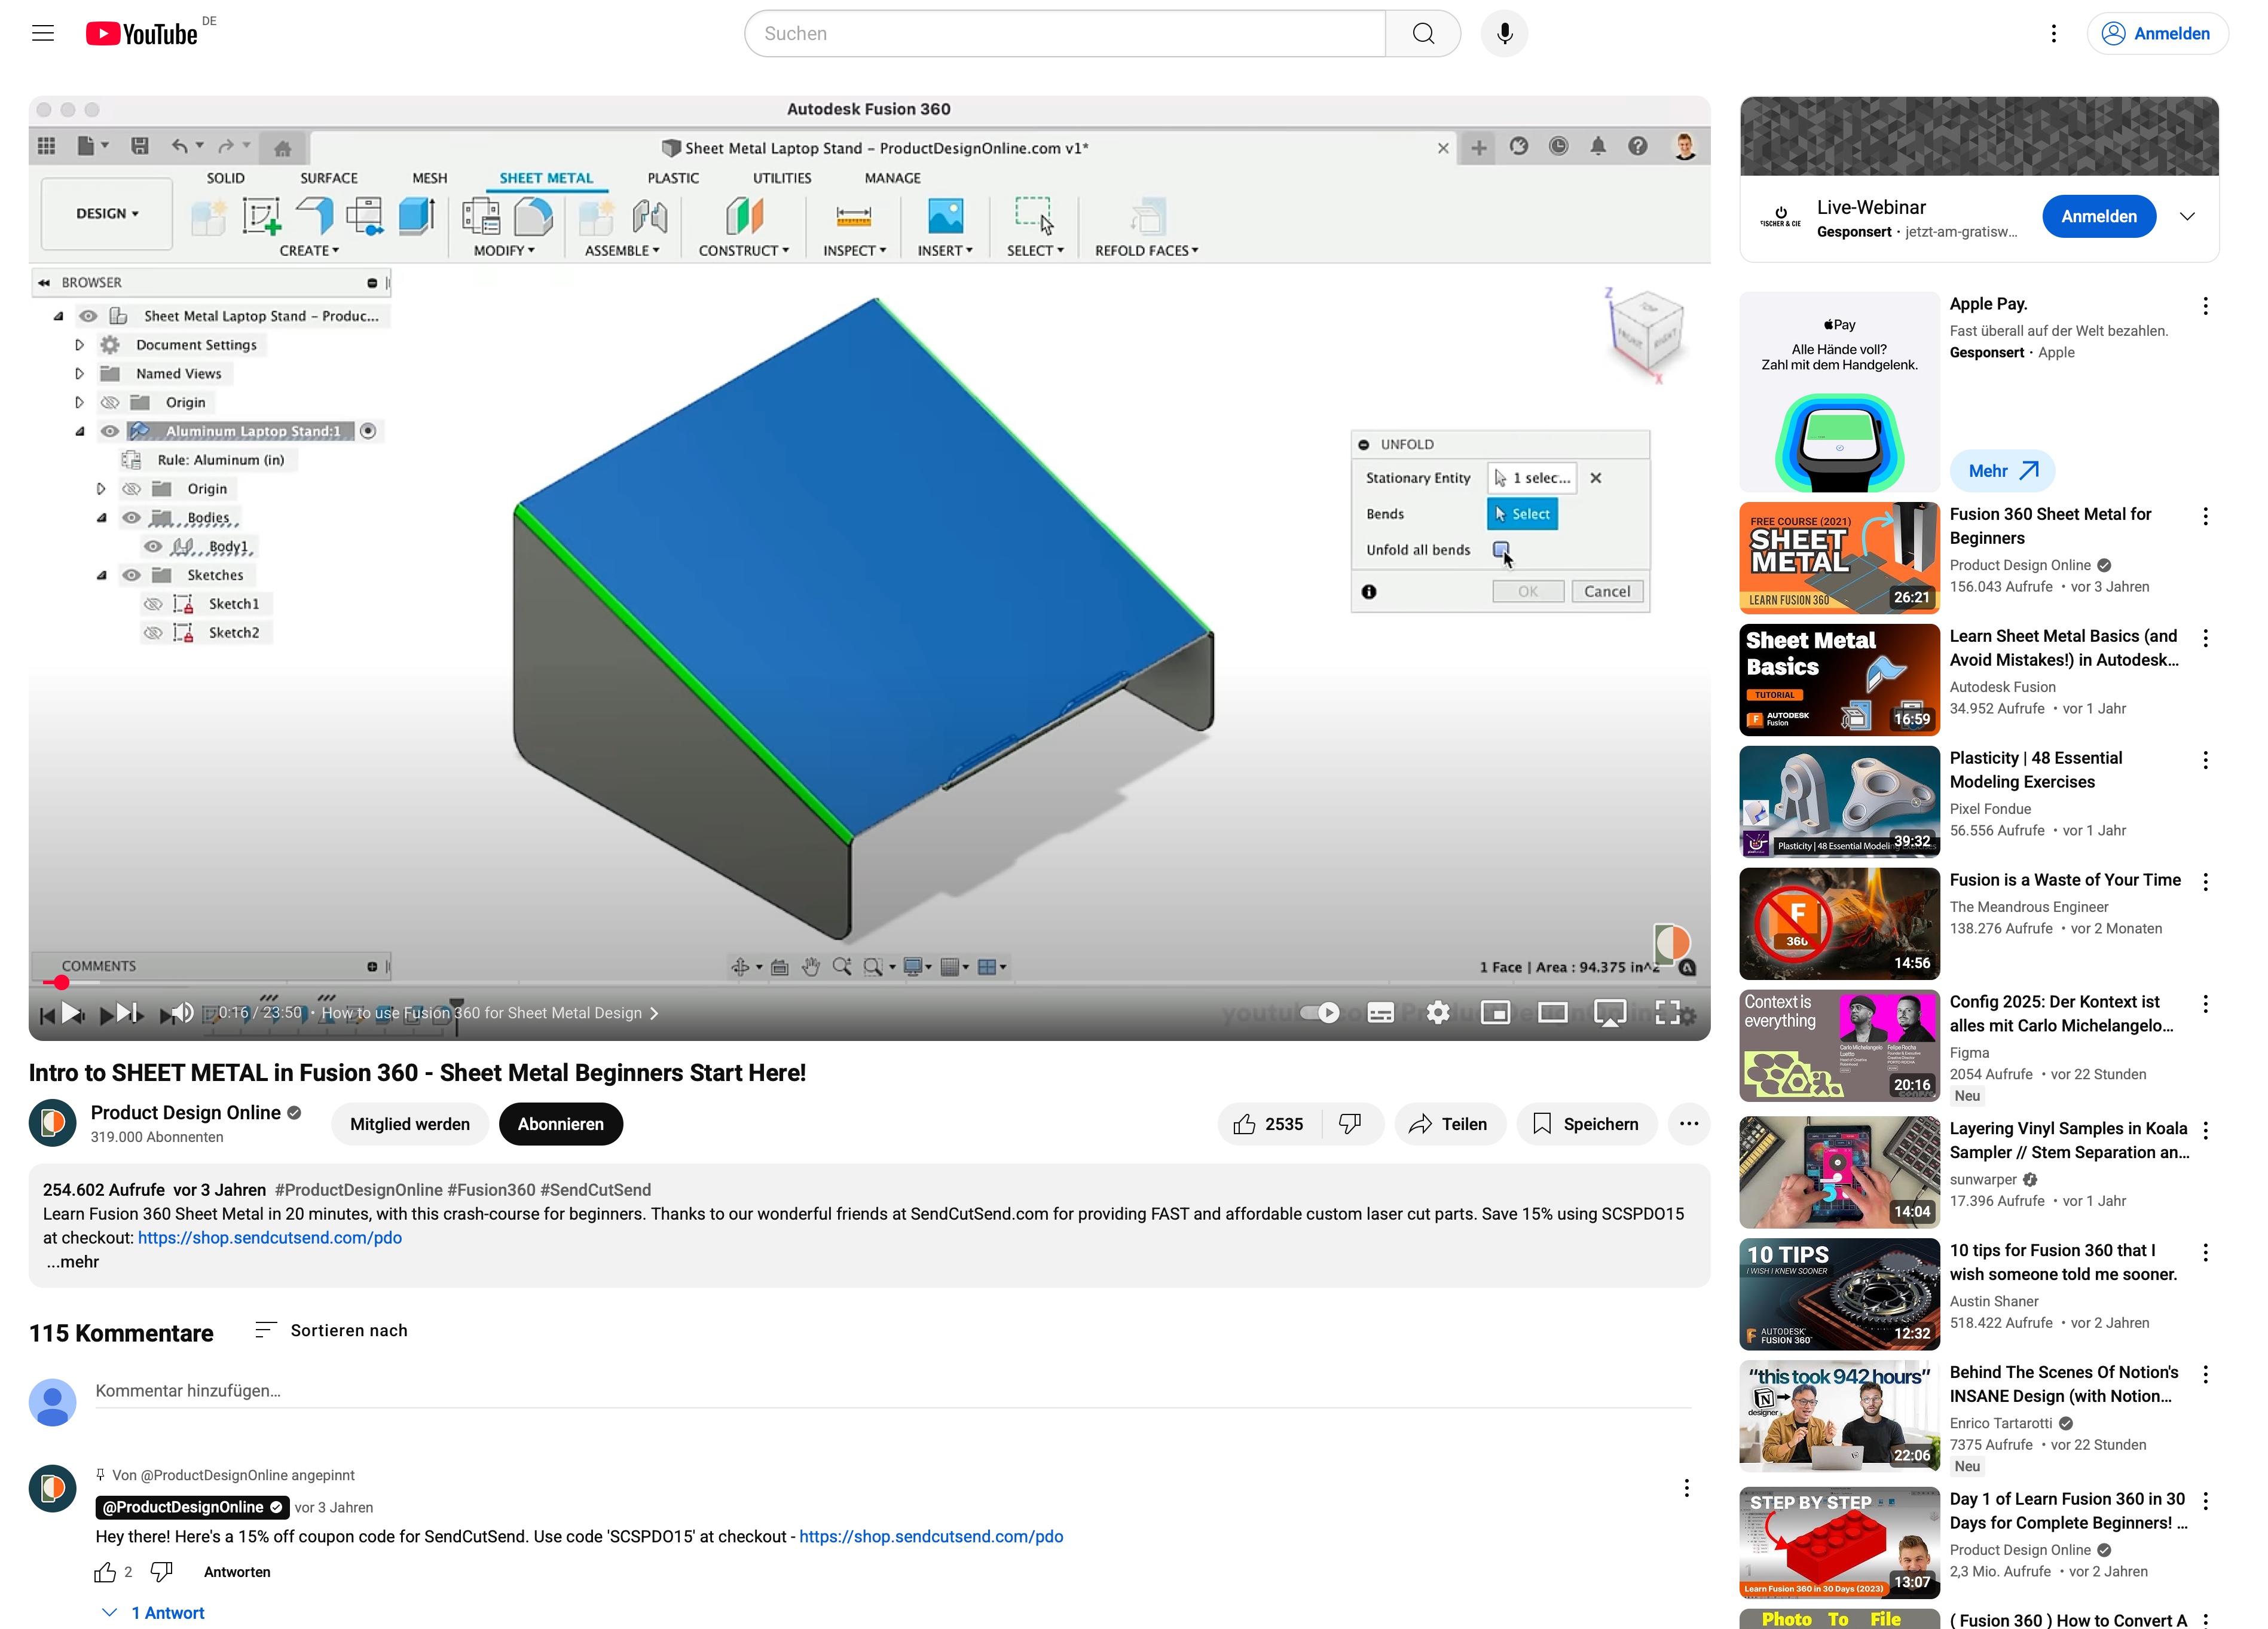2268x1629 pixels.
Task: Click the red video progress bar scrubber
Action: click(x=62, y=982)
